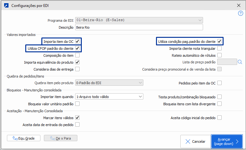Click into the Descrição text field
The height and width of the screenshot is (150, 246).
pos(139,27)
